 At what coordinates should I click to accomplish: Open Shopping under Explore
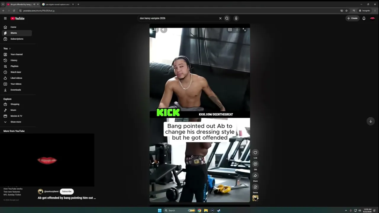(17, 104)
